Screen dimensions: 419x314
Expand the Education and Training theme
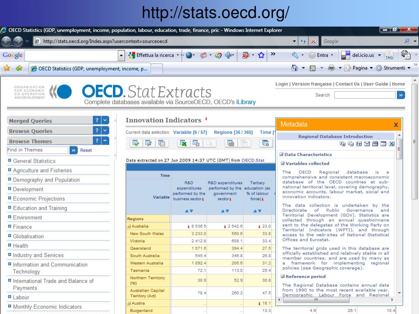(x=10, y=207)
